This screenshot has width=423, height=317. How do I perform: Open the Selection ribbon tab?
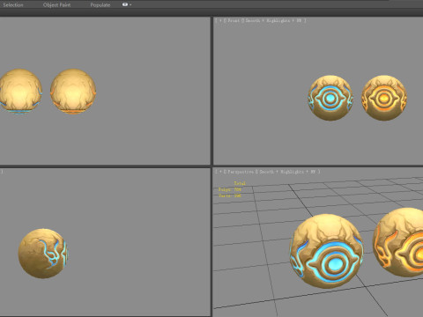point(13,4)
